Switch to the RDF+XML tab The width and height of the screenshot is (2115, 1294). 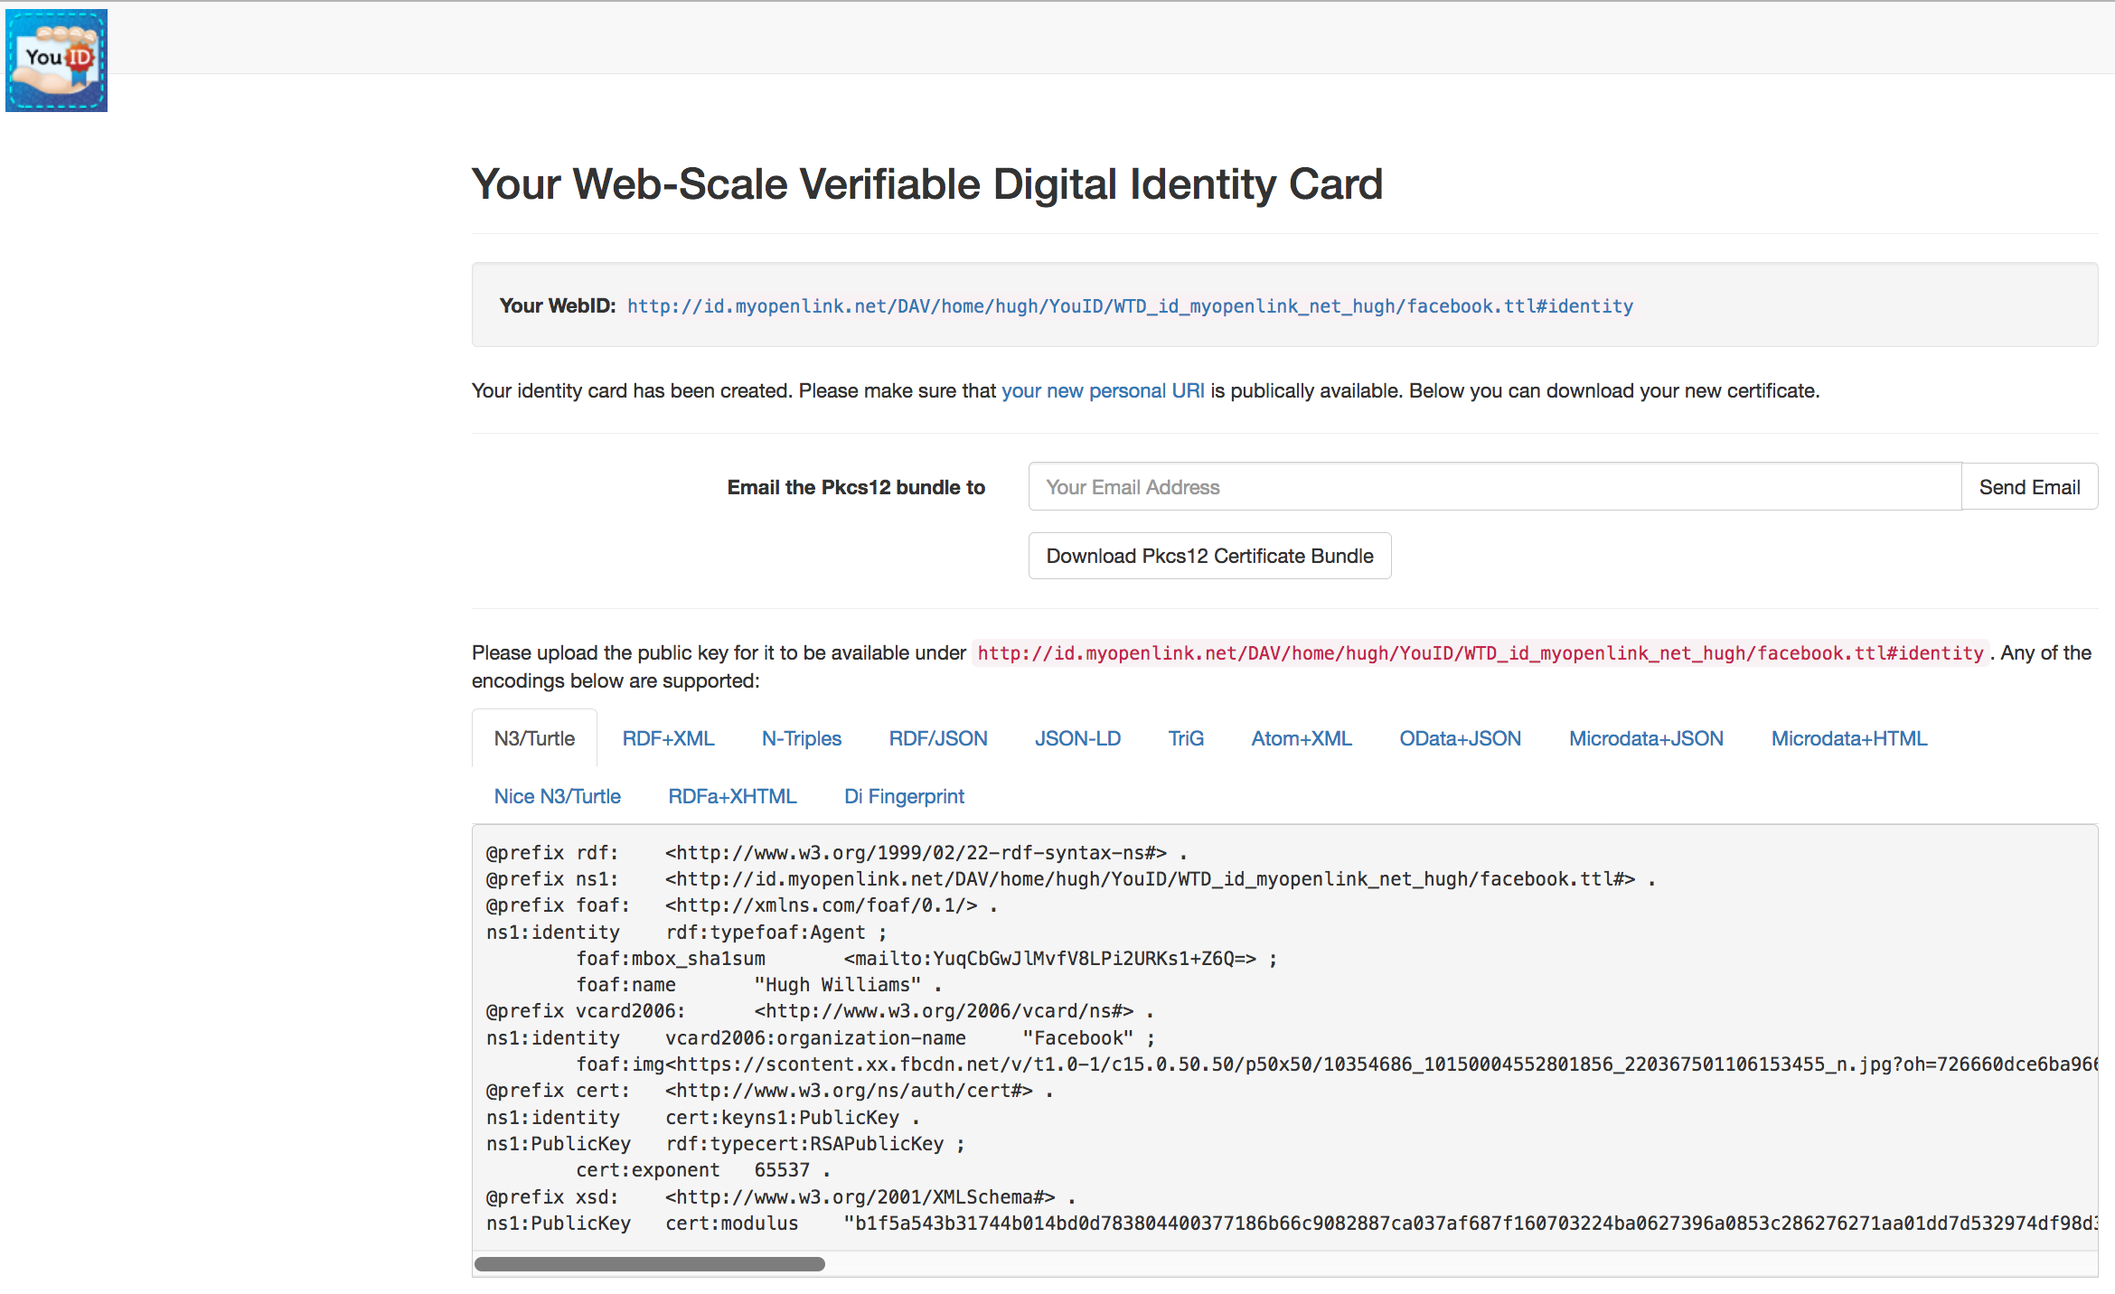pyautogui.click(x=668, y=739)
